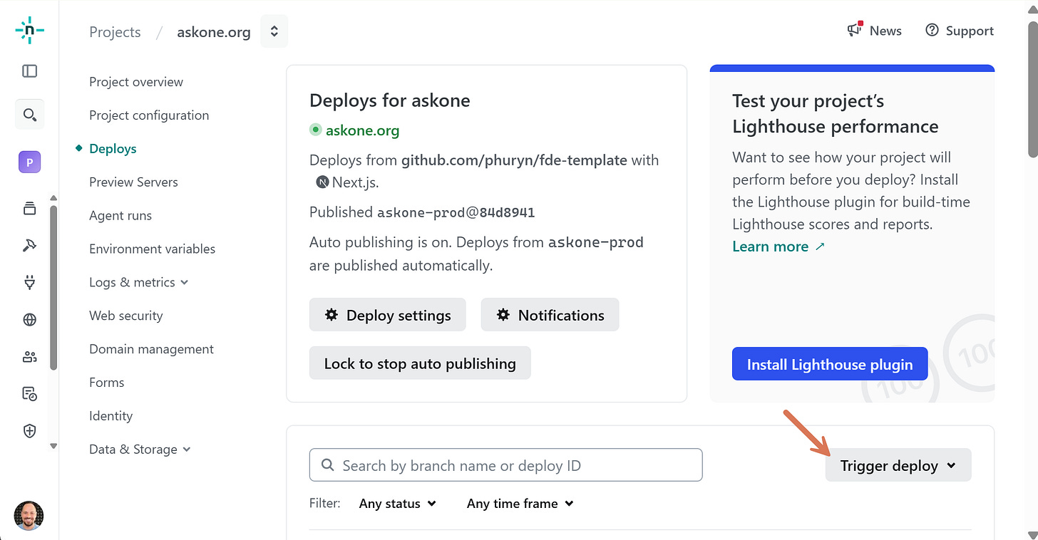The height and width of the screenshot is (540, 1038).
Task: Open Agent runs section
Action: click(120, 215)
